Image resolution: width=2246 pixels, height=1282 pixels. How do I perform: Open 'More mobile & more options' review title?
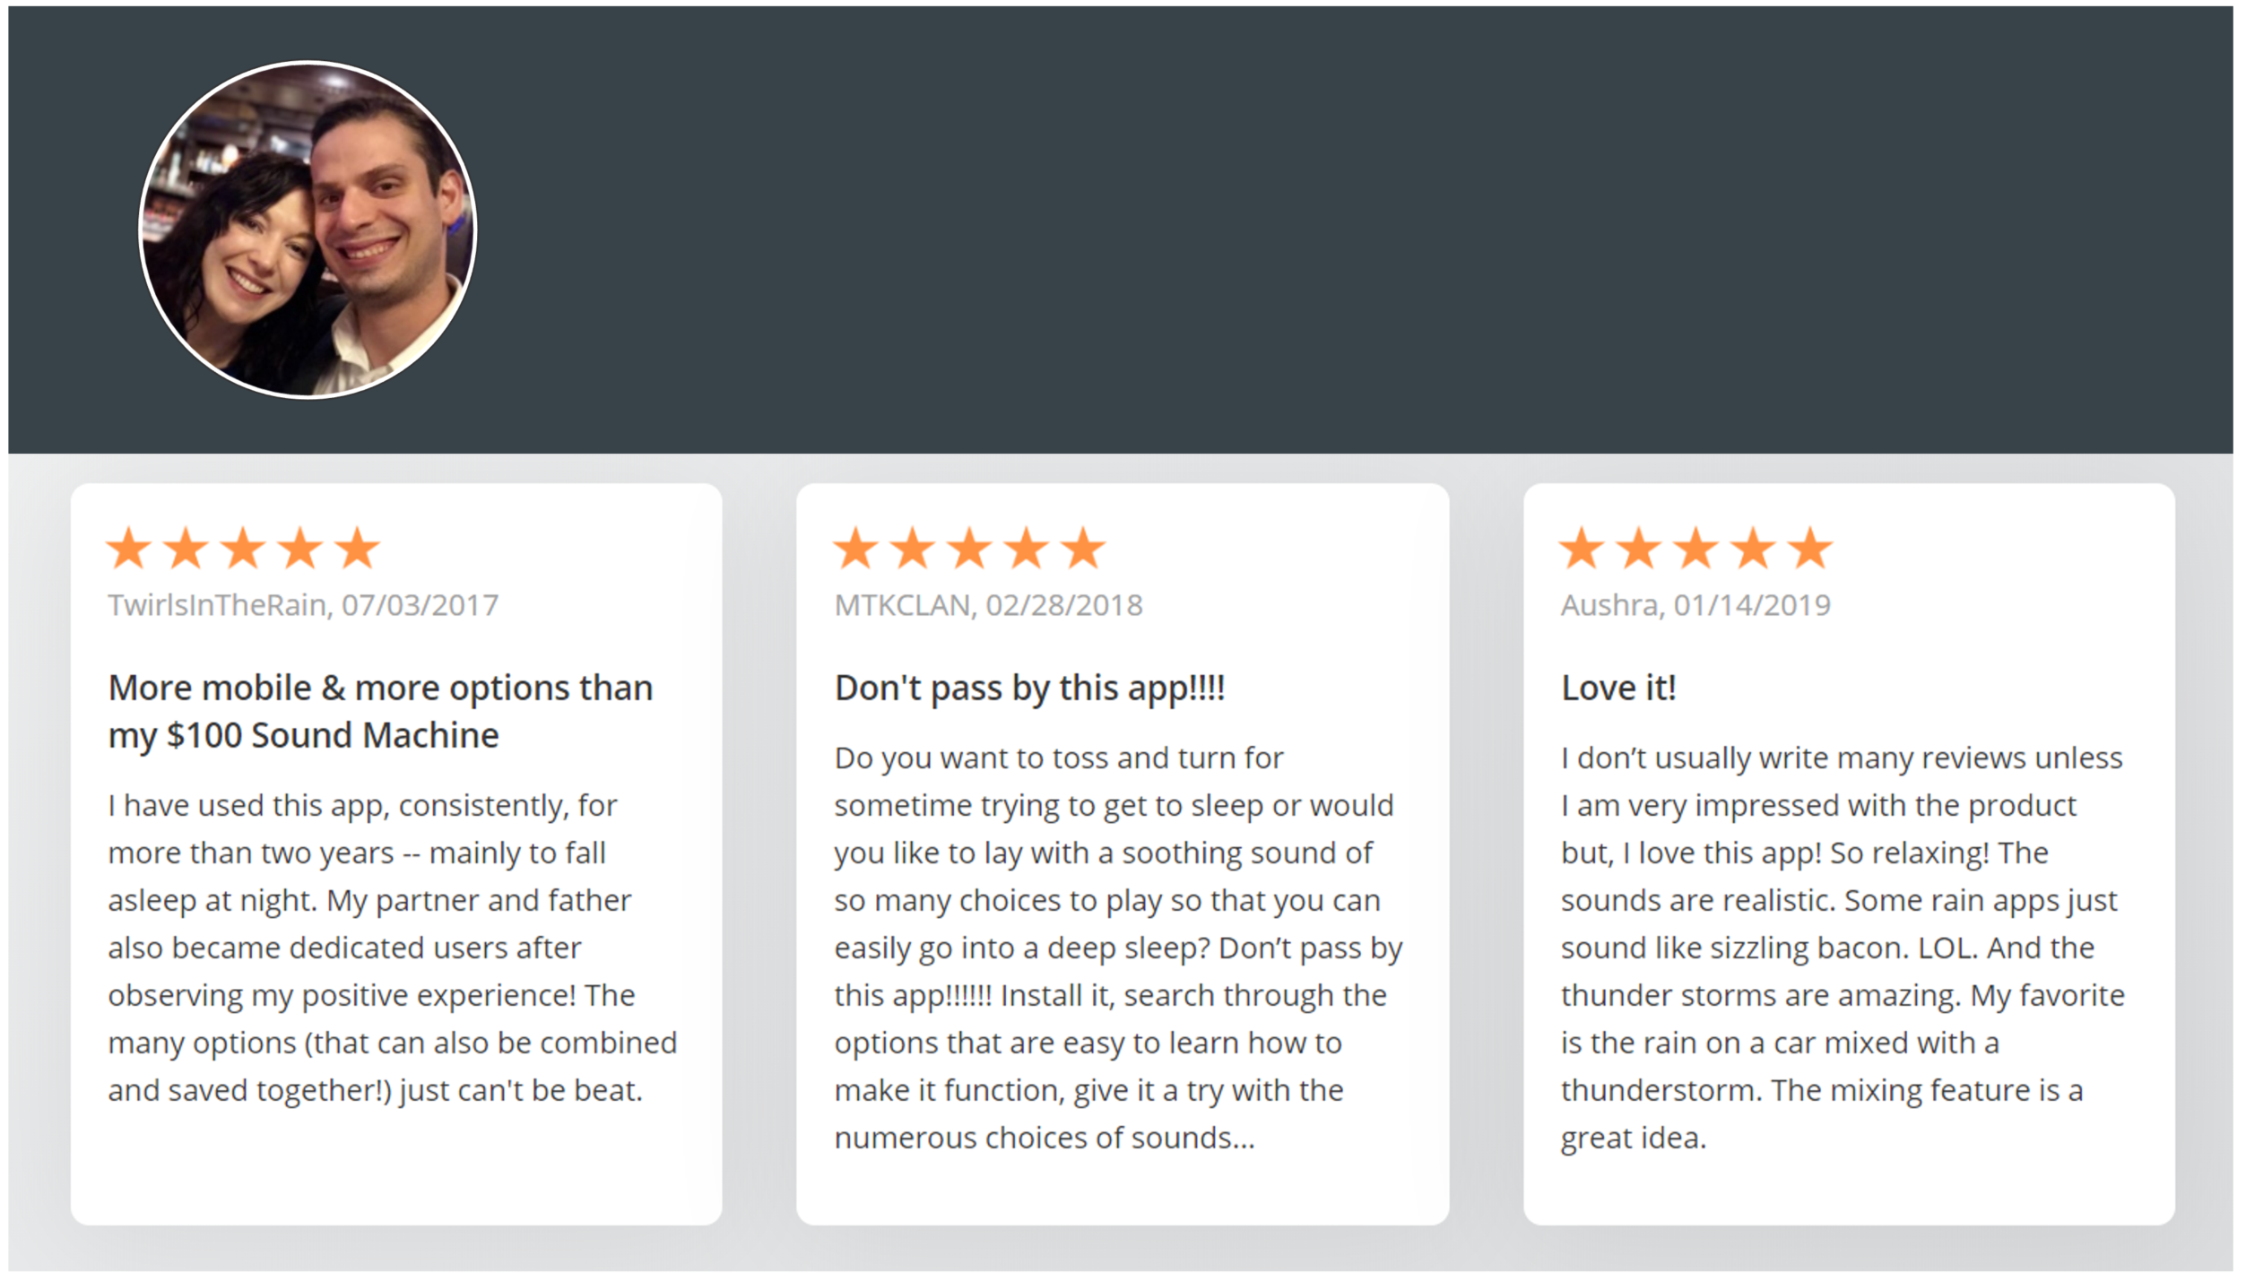[380, 711]
